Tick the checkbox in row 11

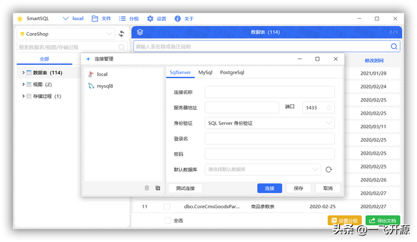167,206
